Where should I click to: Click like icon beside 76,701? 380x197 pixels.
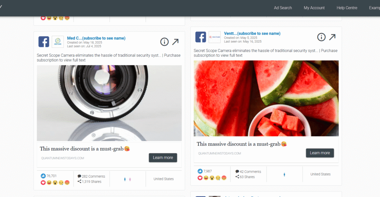pos(43,176)
